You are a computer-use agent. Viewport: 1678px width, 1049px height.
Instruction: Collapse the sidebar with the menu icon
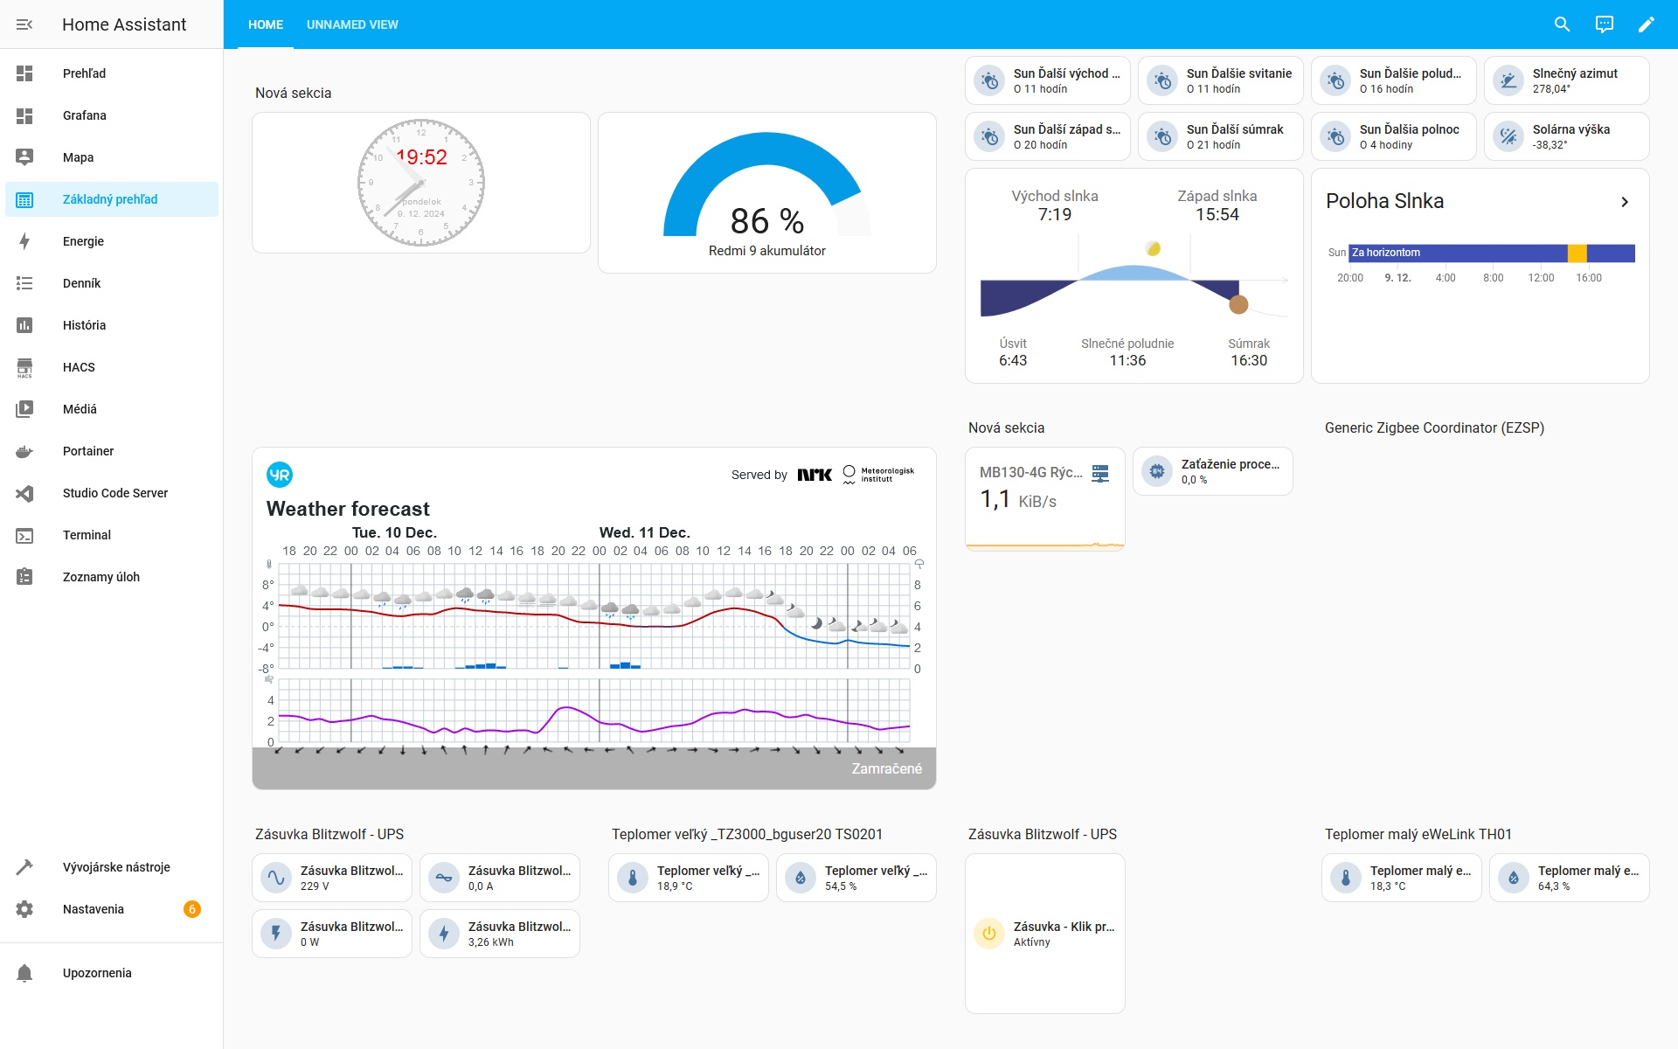[x=24, y=24]
